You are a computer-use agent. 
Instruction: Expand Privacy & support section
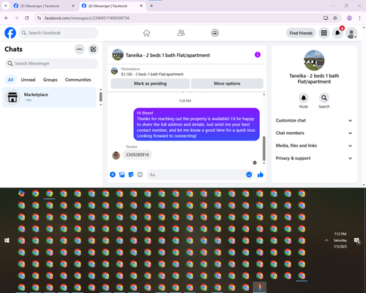pyautogui.click(x=314, y=158)
